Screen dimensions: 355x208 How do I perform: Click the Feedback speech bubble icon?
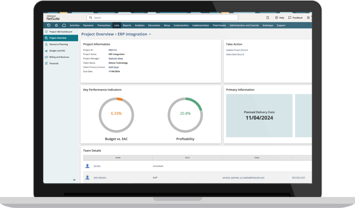pyautogui.click(x=290, y=18)
